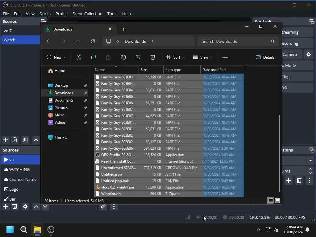The image size is (316, 237).
Task: Open source properties gear under Sources
Action: [x=25, y=206]
